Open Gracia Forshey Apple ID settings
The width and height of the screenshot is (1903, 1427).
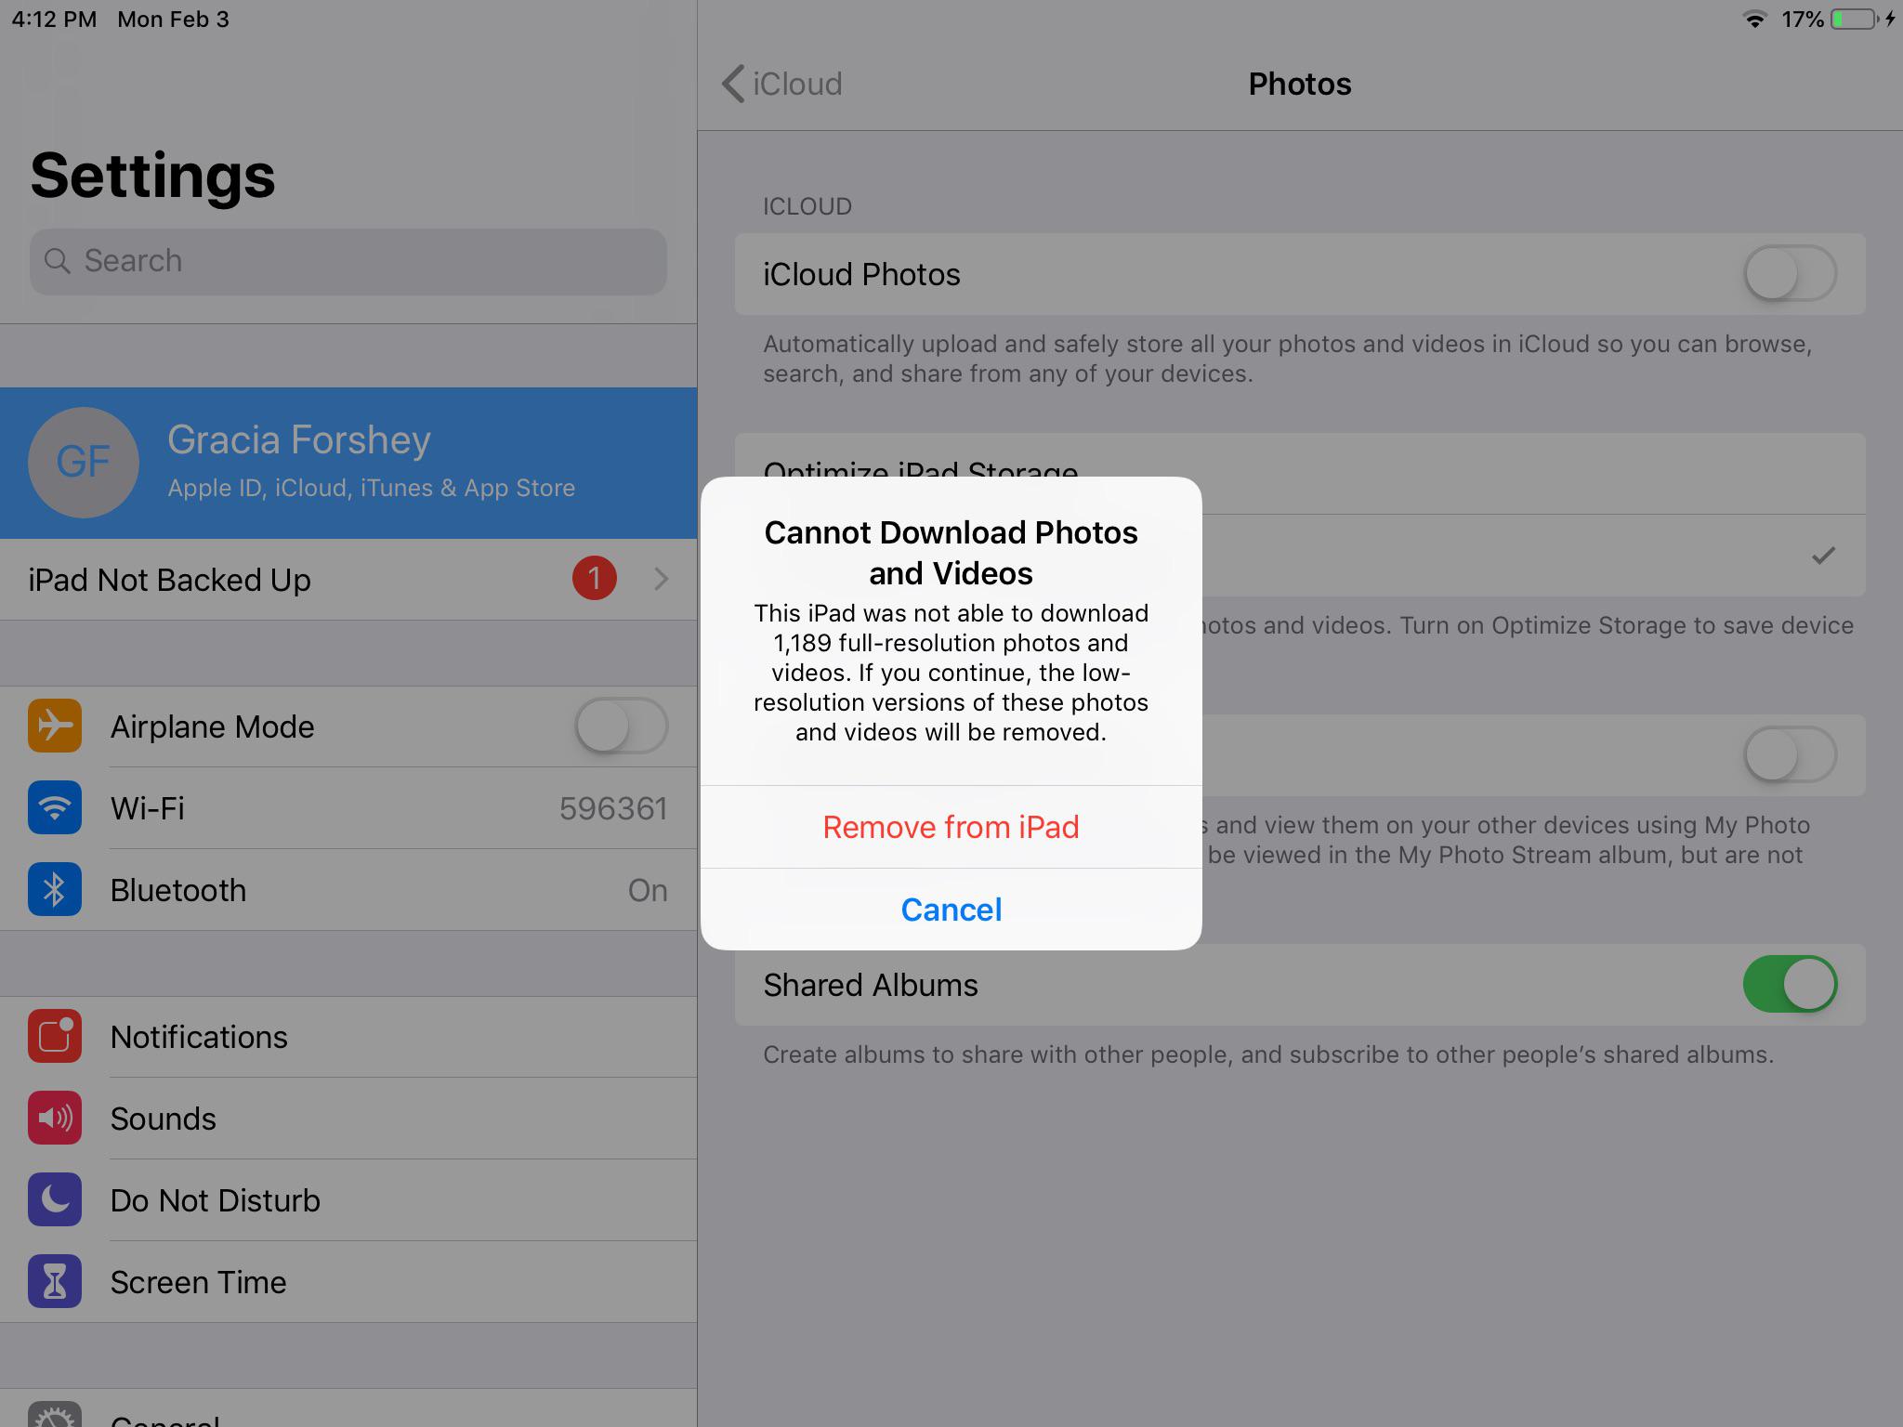348,462
